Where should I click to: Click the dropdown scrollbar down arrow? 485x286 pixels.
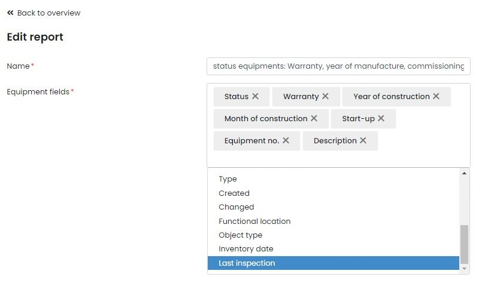(x=465, y=269)
